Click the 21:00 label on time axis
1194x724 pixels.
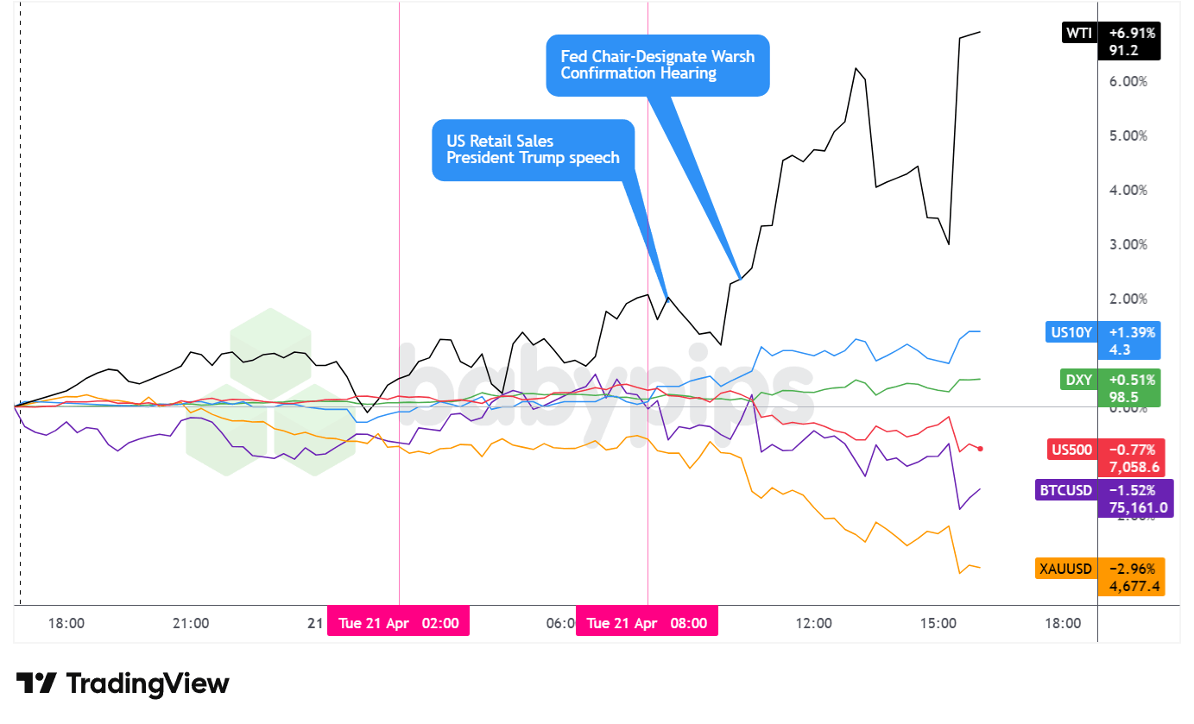click(191, 623)
